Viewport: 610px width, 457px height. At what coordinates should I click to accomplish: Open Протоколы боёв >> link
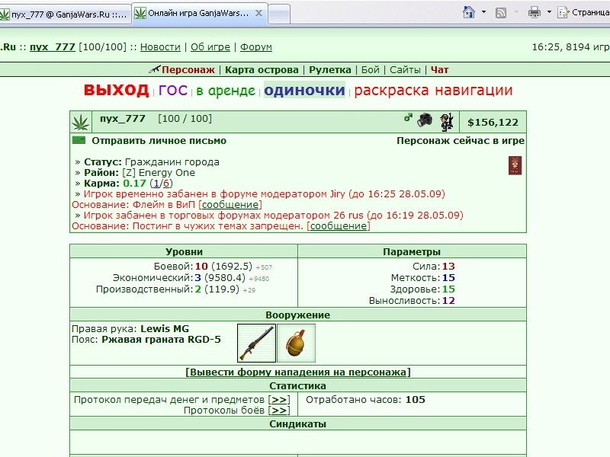tap(279, 411)
